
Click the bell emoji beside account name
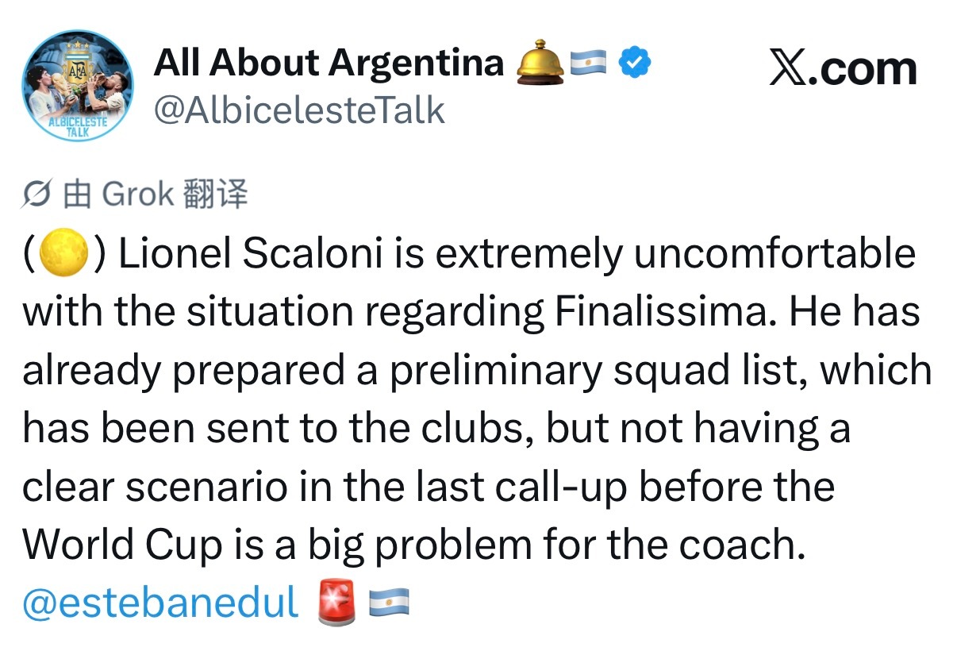(540, 63)
